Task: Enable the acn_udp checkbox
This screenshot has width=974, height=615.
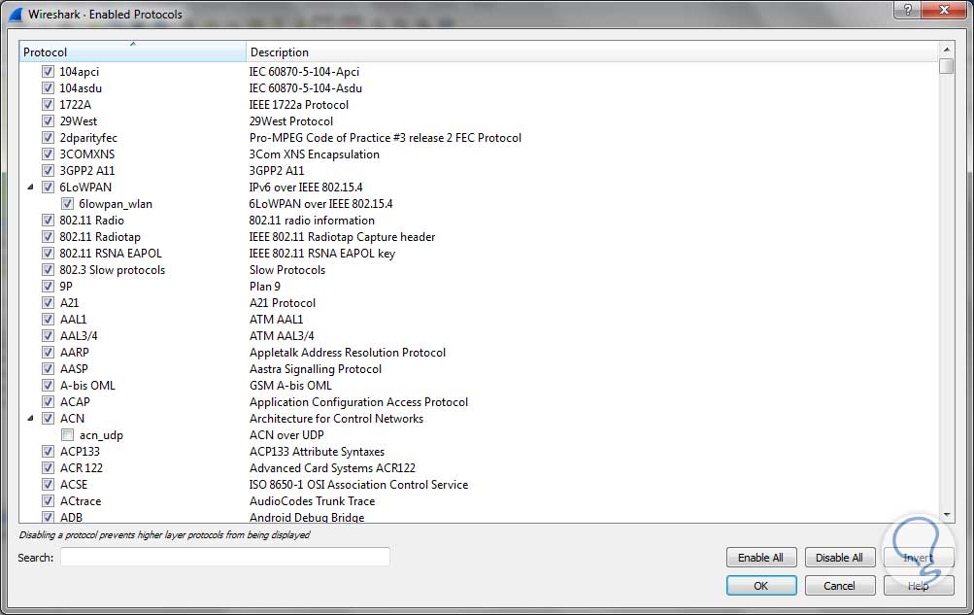Action: 67,435
